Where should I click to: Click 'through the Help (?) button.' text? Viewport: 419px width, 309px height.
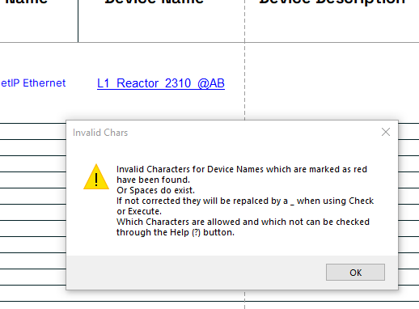click(176, 232)
